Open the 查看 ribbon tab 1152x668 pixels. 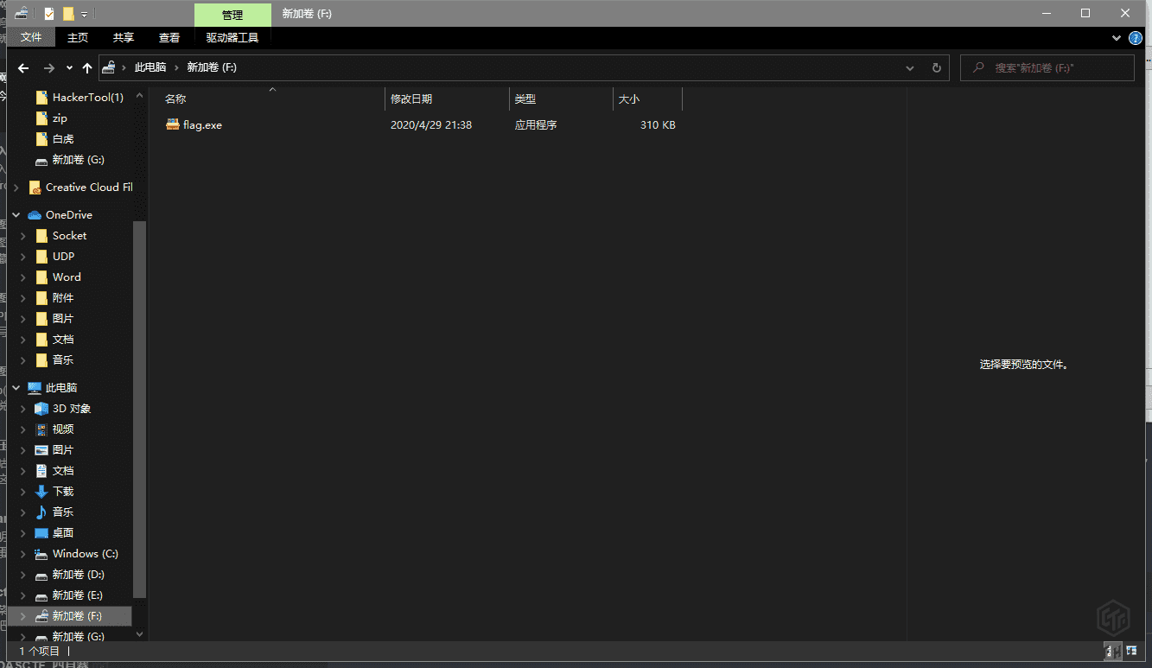click(x=169, y=38)
